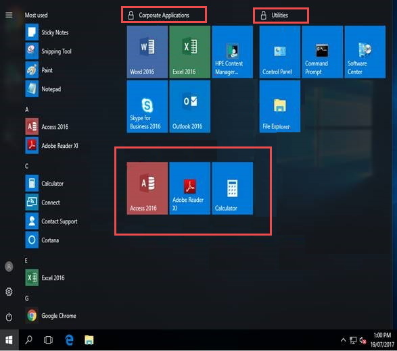Show hidden system tray icons
Image resolution: width=397 pixels, height=351 pixels.
click(343, 340)
